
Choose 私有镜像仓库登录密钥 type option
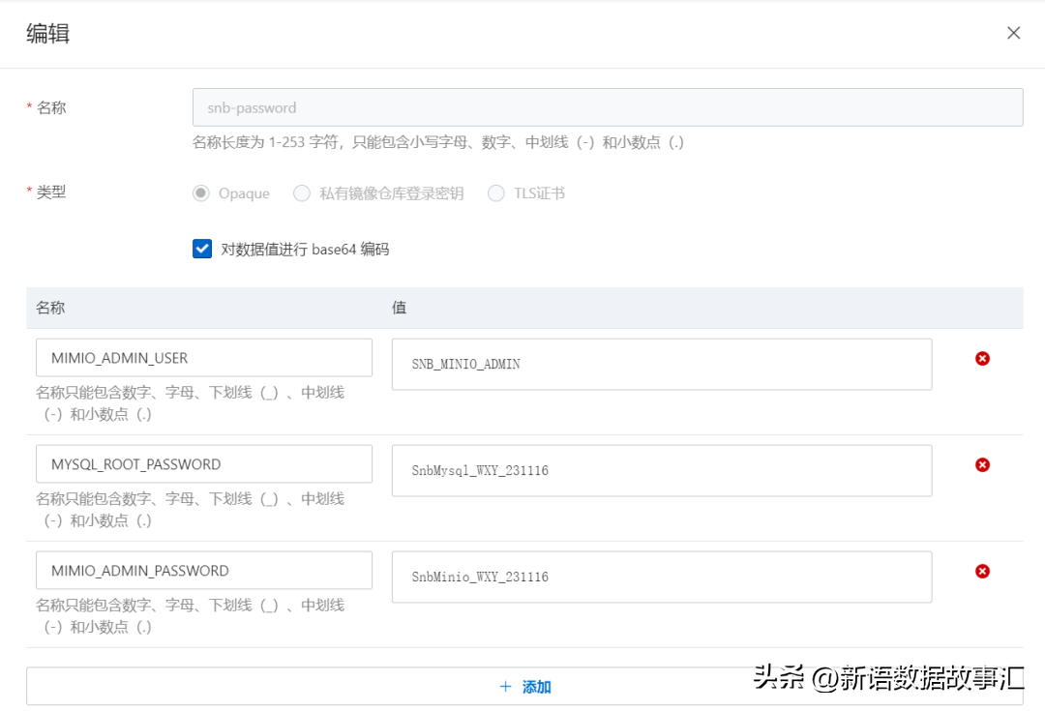pos(302,193)
